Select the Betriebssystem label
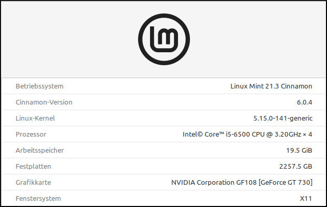Viewport: 327px width, 207px height. 39,86
